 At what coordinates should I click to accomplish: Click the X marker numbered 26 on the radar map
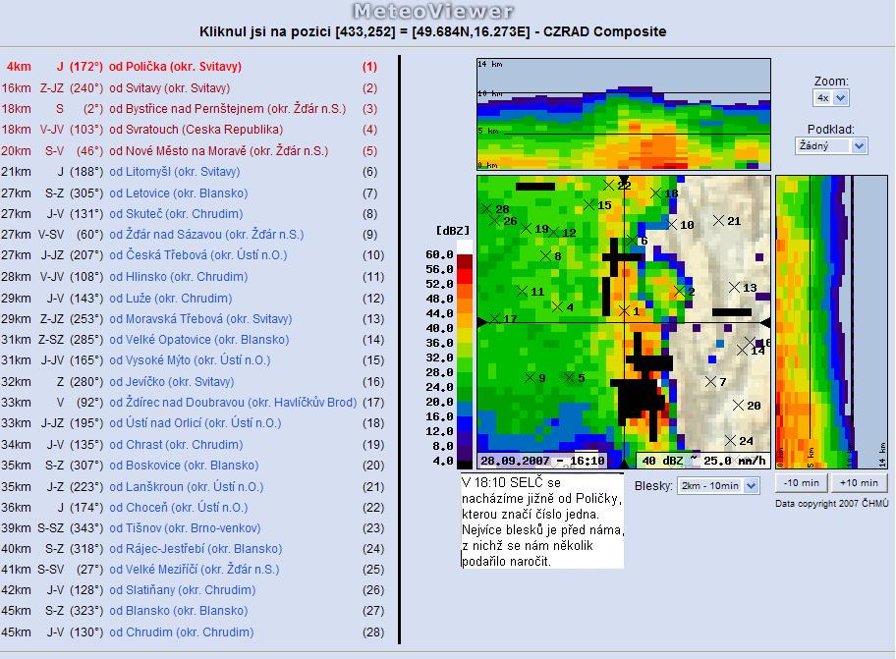pos(495,220)
